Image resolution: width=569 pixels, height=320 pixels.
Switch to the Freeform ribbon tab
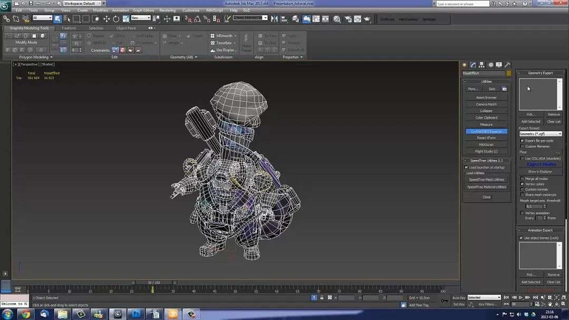69,28
